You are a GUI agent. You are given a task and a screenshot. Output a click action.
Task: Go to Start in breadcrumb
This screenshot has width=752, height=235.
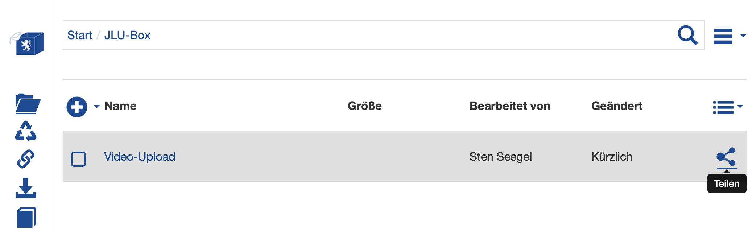80,35
